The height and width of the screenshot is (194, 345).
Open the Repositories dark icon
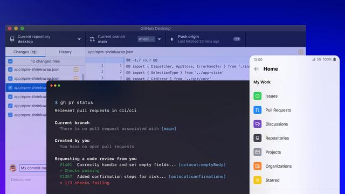(x=258, y=138)
